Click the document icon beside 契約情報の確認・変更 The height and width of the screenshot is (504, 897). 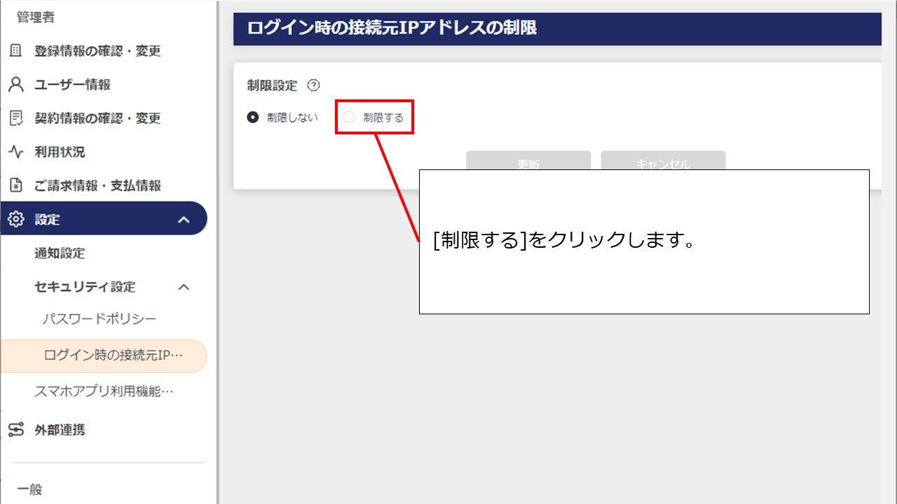(15, 118)
